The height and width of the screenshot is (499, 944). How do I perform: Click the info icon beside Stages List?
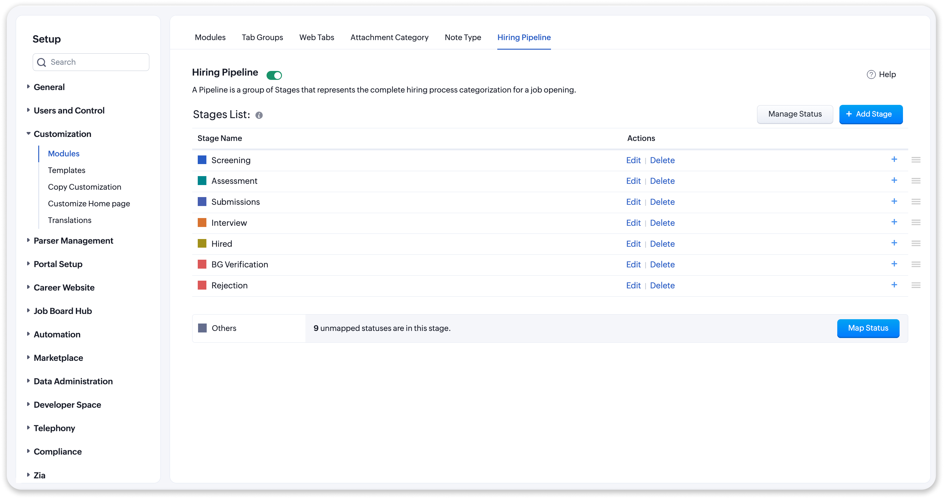point(259,115)
